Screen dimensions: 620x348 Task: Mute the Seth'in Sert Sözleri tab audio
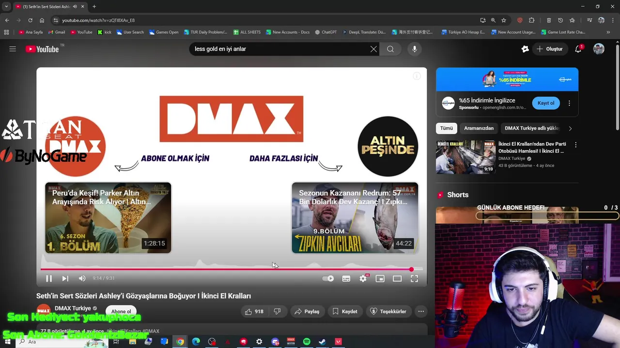pos(75,7)
